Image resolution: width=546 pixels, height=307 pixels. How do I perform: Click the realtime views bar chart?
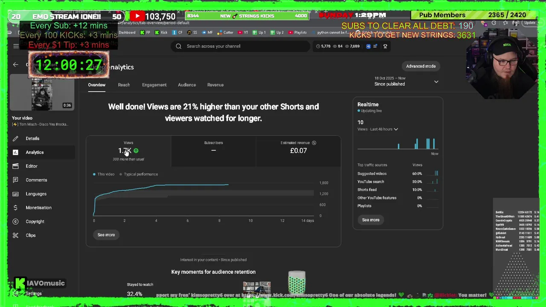[x=398, y=144]
